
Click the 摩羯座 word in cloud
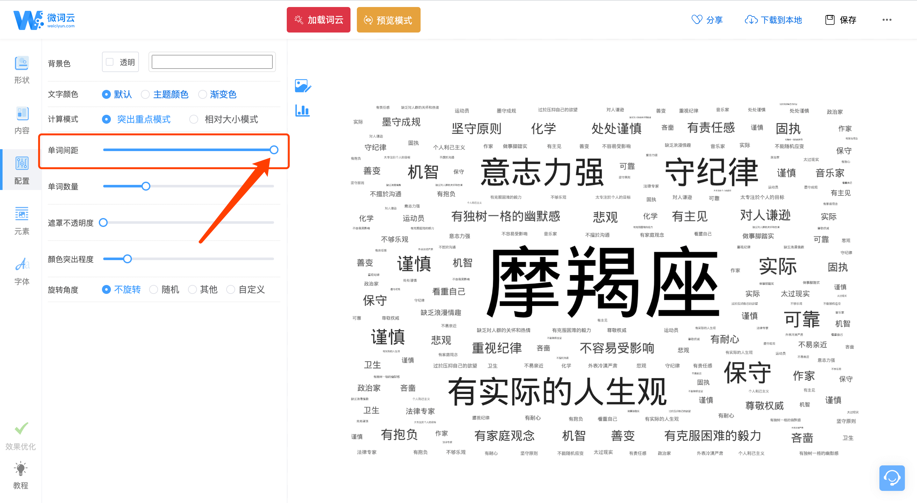[x=603, y=281]
